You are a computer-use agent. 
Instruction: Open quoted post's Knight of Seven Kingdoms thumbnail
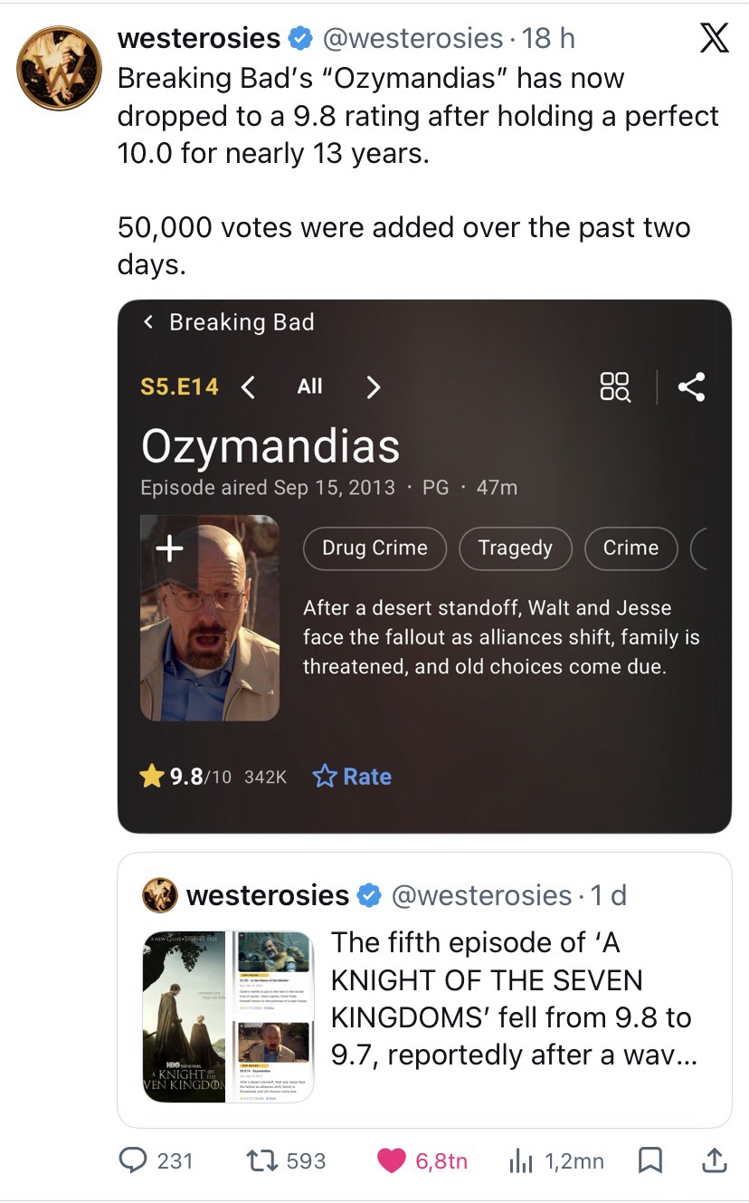pos(228,1016)
